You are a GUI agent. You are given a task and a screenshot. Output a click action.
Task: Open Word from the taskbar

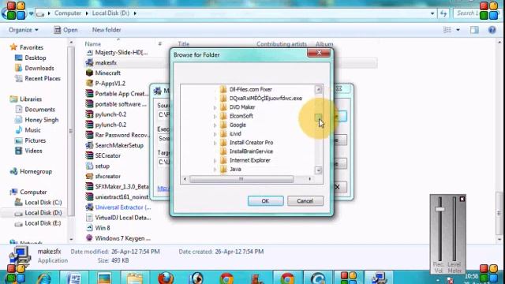[74, 278]
